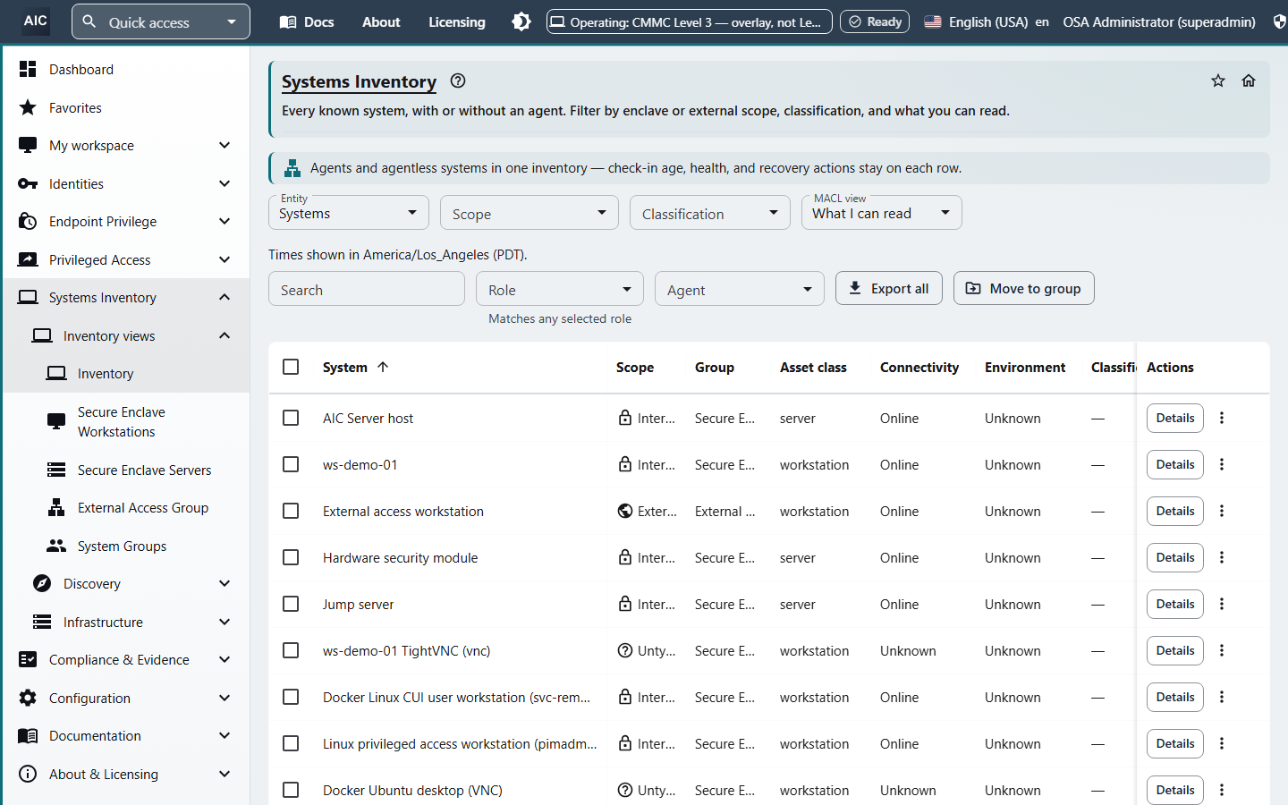This screenshot has height=805, width=1288.
Task: Open the Licensing menu item
Action: coord(457,21)
